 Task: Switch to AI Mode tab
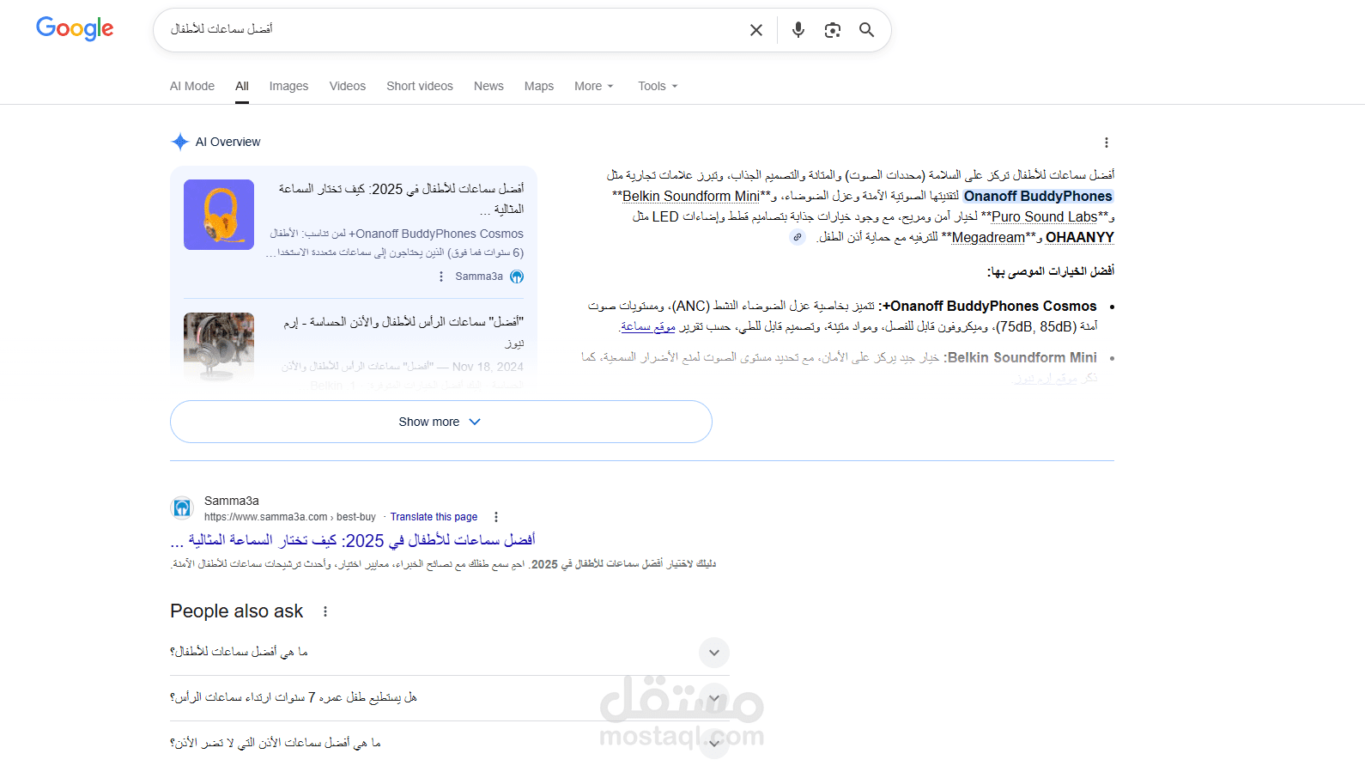pos(192,86)
